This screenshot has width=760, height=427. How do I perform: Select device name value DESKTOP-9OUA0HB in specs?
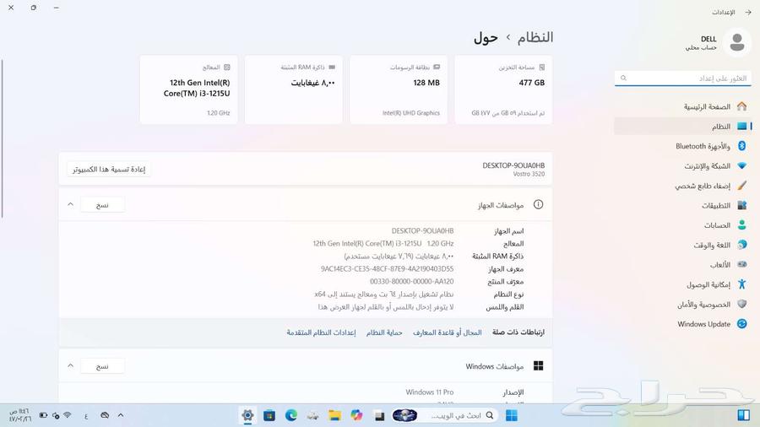point(423,231)
